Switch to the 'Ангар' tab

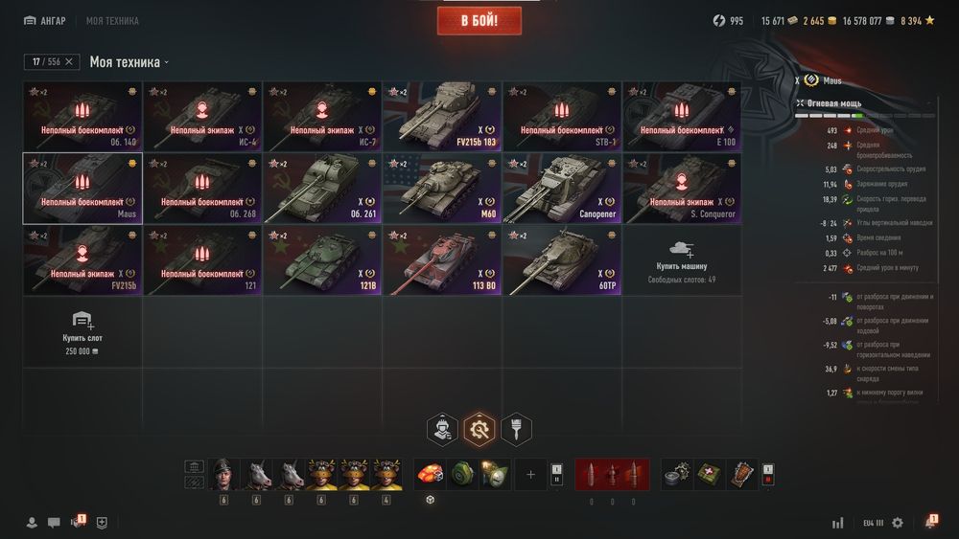click(x=45, y=21)
